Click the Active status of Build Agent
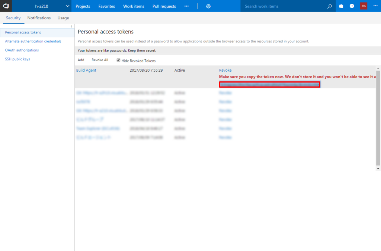This screenshot has height=251, width=381. 180,70
